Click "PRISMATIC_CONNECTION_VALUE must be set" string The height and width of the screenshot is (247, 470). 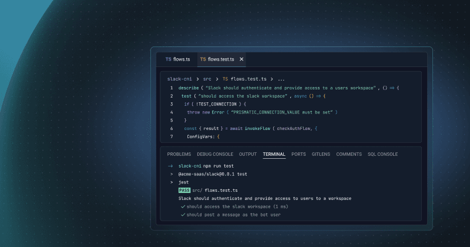coord(282,112)
